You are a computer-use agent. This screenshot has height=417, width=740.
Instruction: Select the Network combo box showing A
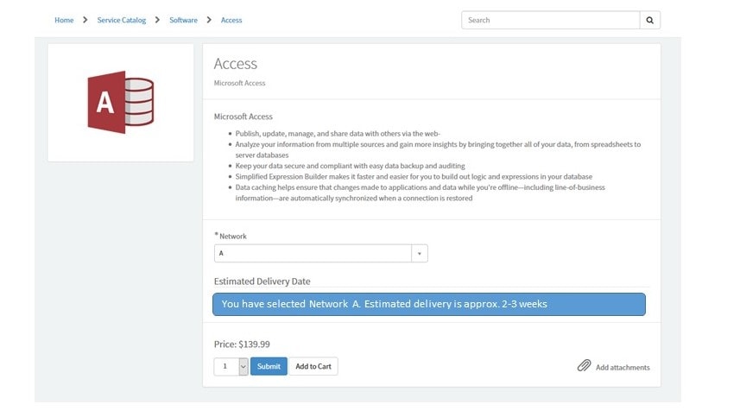(321, 253)
